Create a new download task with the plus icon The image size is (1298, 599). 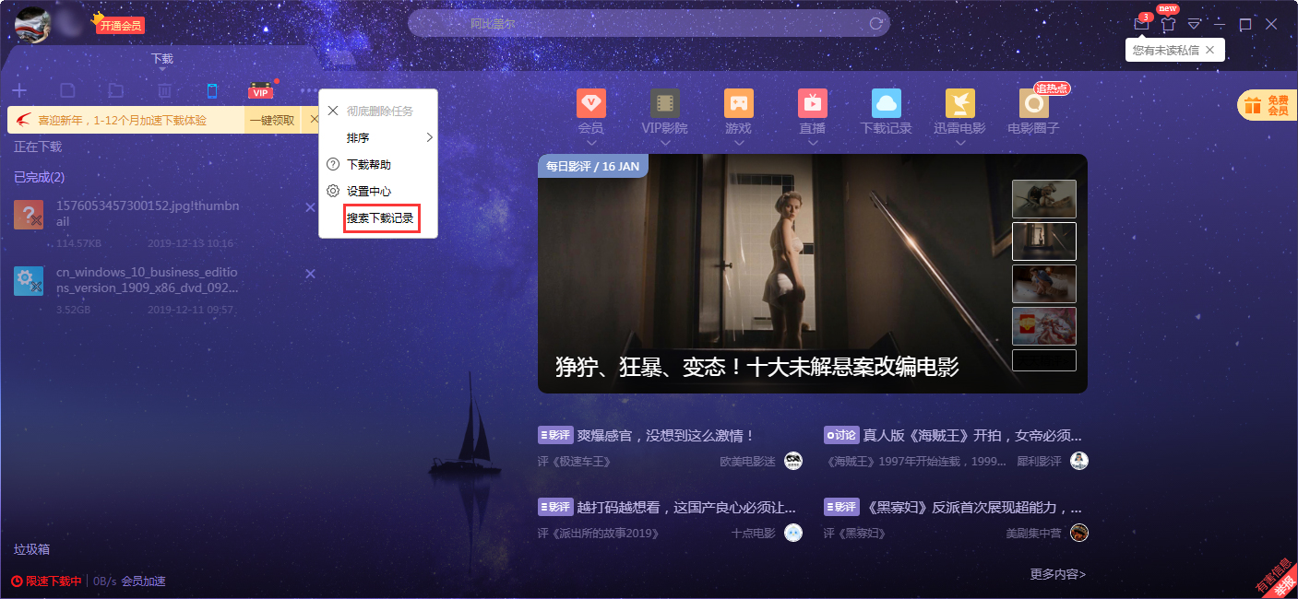pyautogui.click(x=19, y=90)
